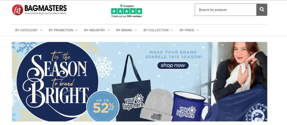Click the Trustpilot star logo text
This screenshot has width=287, height=125.
click(x=127, y=6)
